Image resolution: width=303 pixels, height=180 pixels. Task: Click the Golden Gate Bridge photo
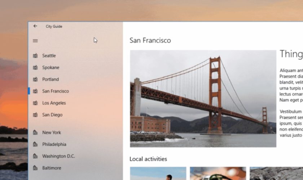point(203,99)
